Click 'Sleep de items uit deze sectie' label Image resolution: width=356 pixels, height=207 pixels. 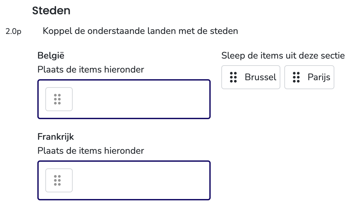click(283, 56)
